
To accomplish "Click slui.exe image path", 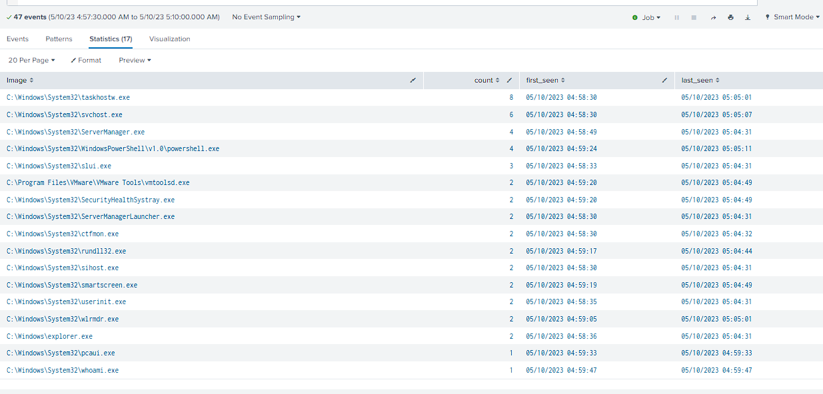I will [59, 166].
